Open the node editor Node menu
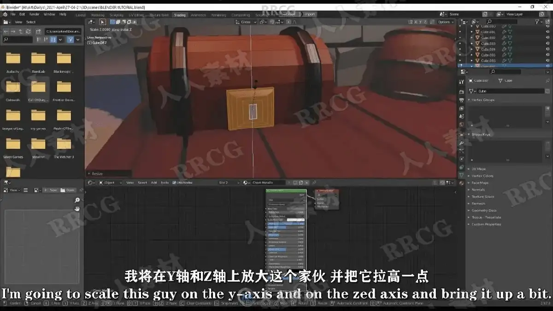553x311 pixels. click(165, 182)
